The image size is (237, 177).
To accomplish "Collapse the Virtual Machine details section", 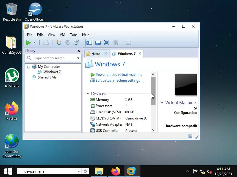I will pos(162,103).
